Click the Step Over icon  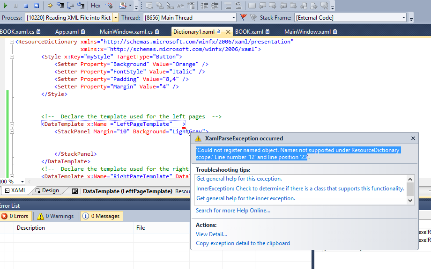click(71, 6)
